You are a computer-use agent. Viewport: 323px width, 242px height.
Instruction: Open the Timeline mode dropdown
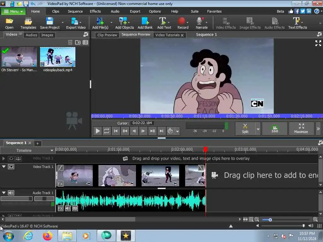coord(51,151)
